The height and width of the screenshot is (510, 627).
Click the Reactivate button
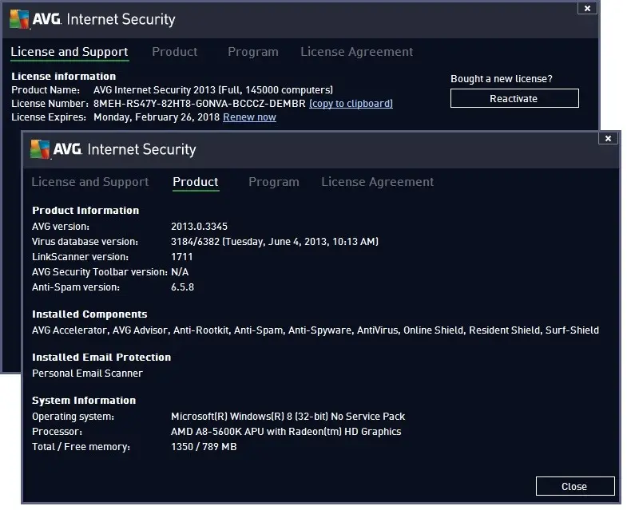tap(514, 98)
